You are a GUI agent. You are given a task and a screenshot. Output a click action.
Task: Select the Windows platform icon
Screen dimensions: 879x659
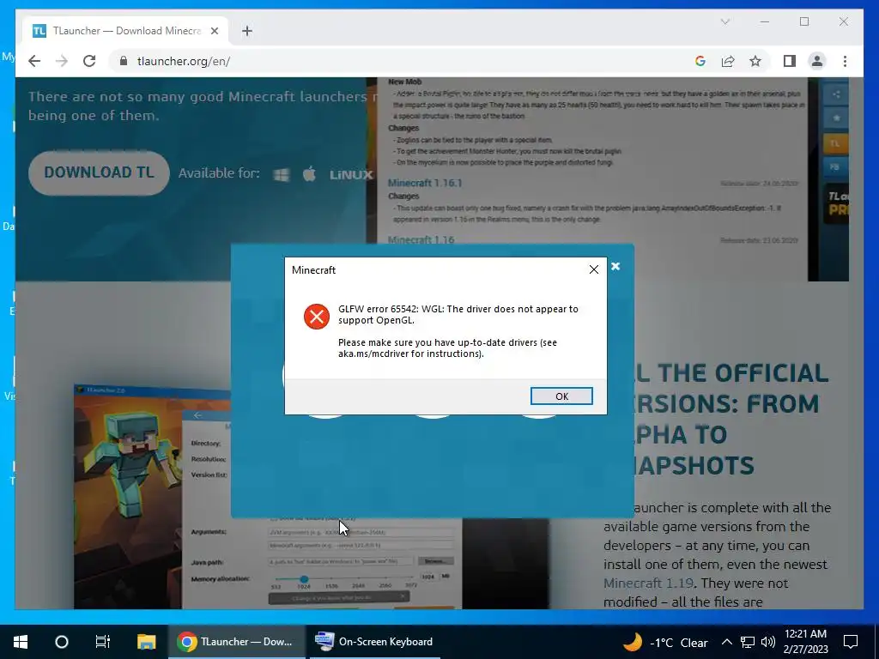click(281, 174)
